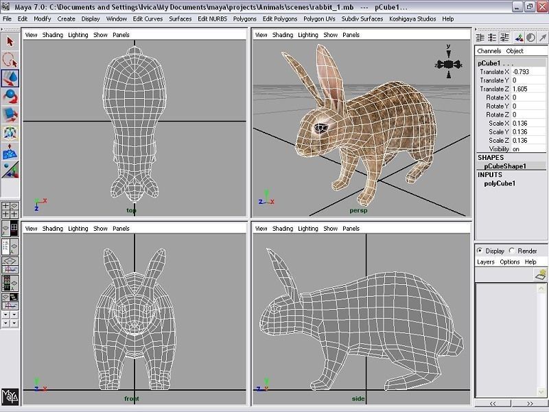Click the Translate Z value 1.605
Screen dimensions: 549x412
pyautogui.click(x=529, y=89)
